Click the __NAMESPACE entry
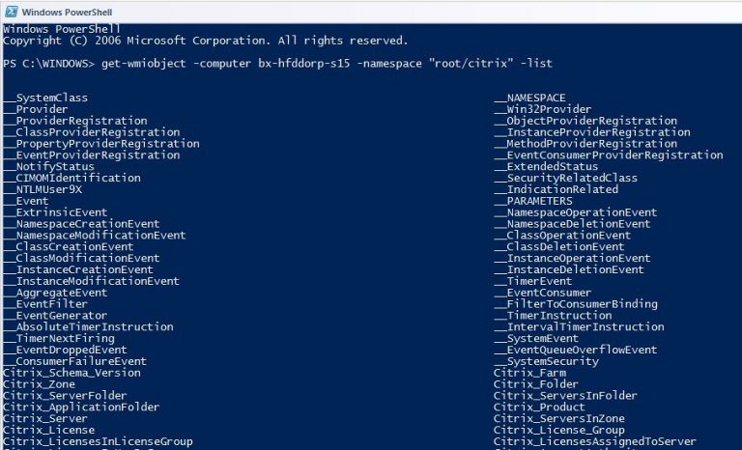 529,98
